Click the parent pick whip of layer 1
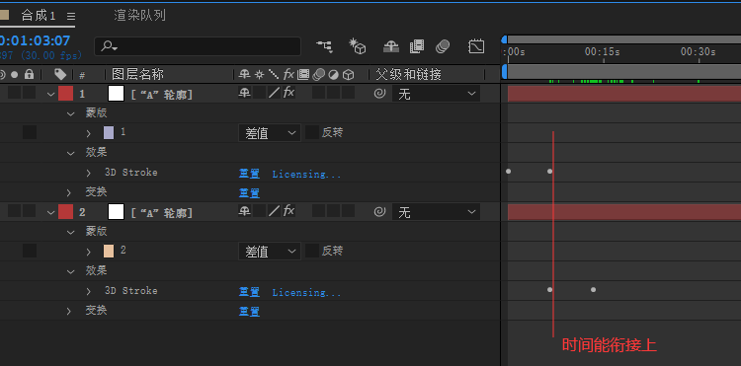Screen dimensions: 741x366 [379, 94]
